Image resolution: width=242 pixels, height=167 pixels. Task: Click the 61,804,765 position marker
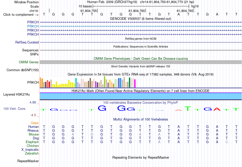(x=185, y=11)
